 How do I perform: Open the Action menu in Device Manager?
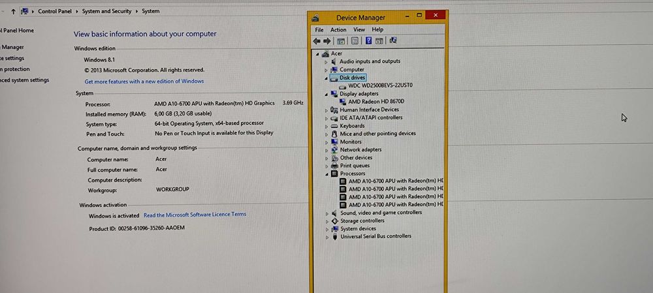pos(338,30)
